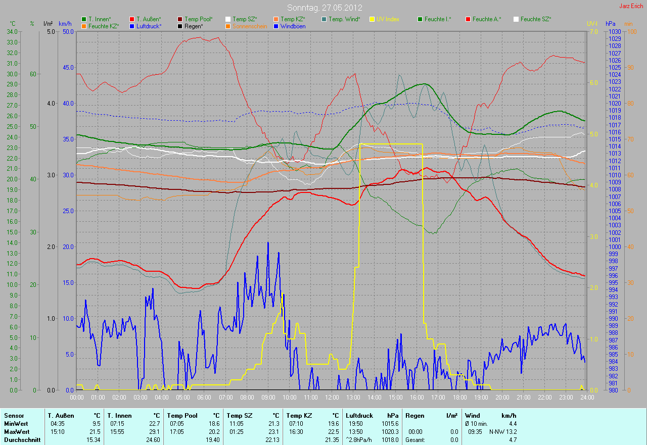Click the maximum pressure value "1020.3"
The image size is (647, 445).
(x=390, y=432)
